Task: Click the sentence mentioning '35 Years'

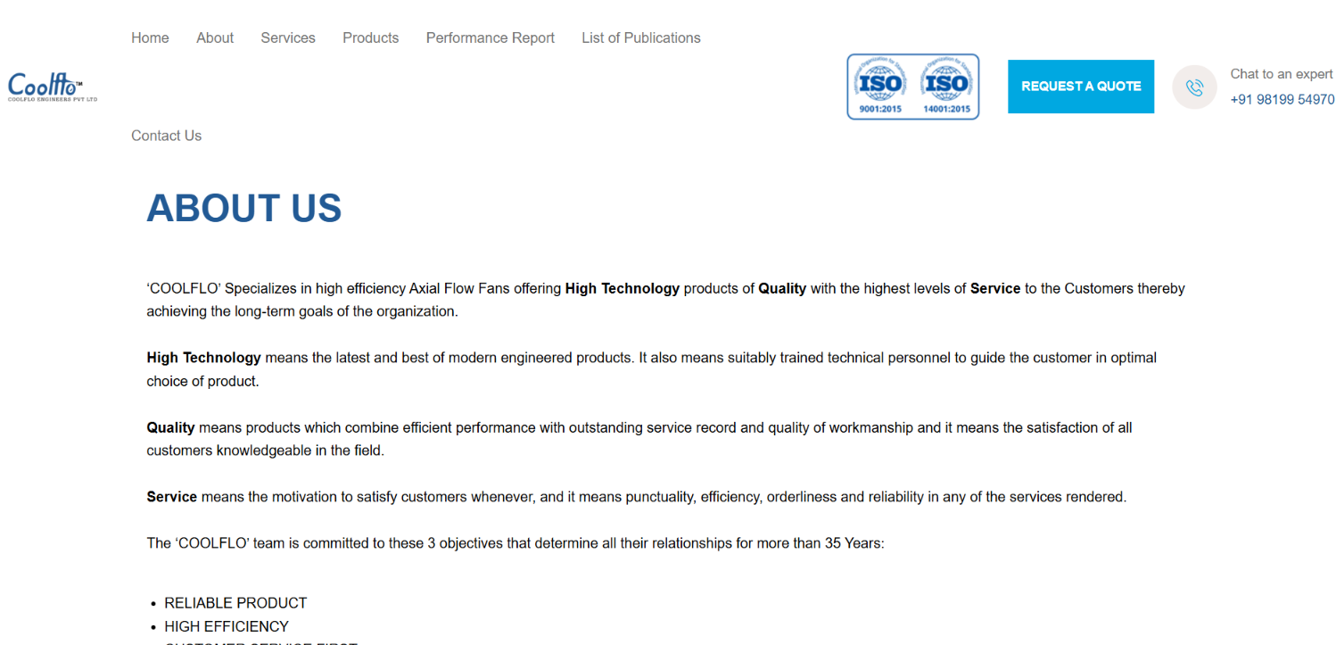Action: 515,543
